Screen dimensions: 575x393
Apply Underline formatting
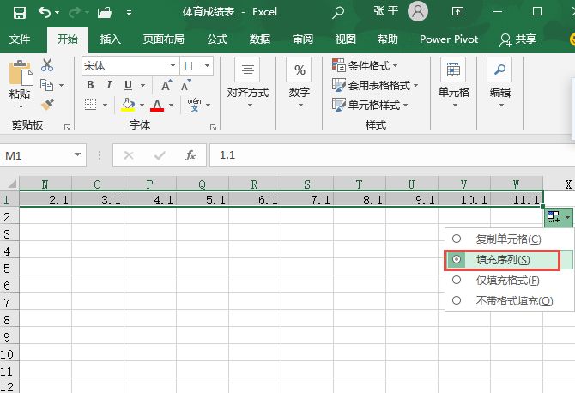point(128,85)
